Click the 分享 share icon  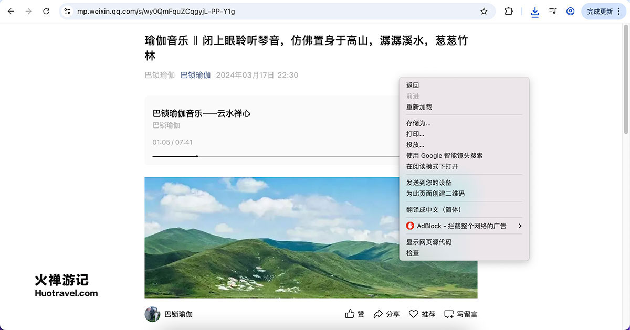379,313
